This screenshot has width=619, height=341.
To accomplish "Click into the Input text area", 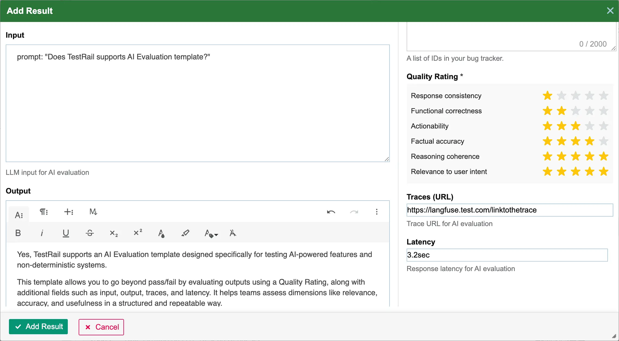I will pos(198,103).
